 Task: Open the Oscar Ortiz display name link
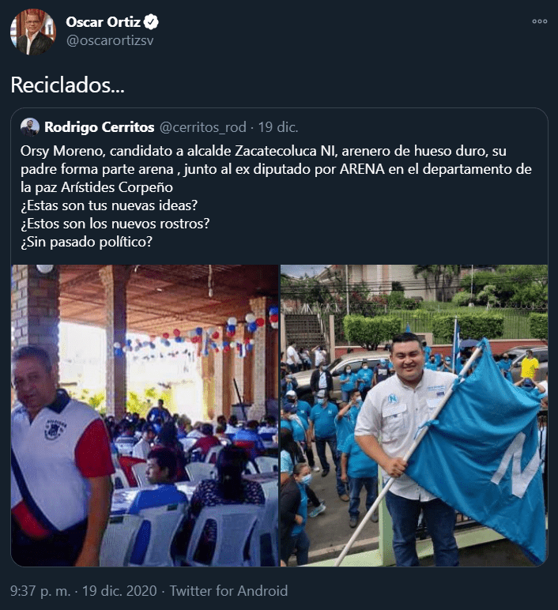tap(103, 22)
